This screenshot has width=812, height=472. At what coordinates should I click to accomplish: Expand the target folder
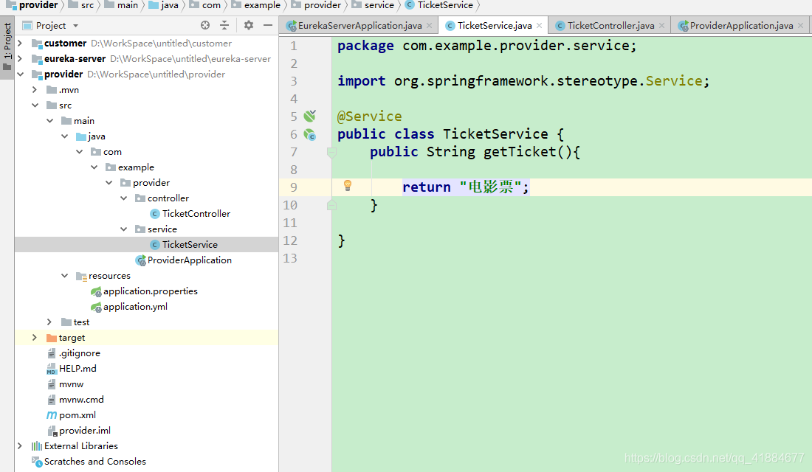pyautogui.click(x=35, y=338)
